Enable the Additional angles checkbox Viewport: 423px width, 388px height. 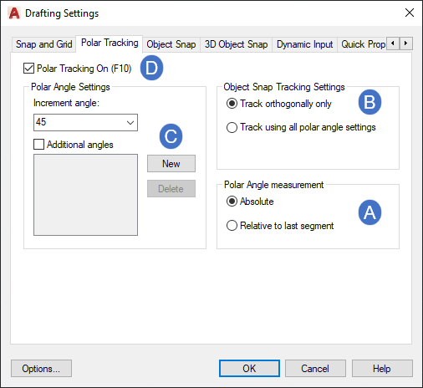click(x=38, y=145)
